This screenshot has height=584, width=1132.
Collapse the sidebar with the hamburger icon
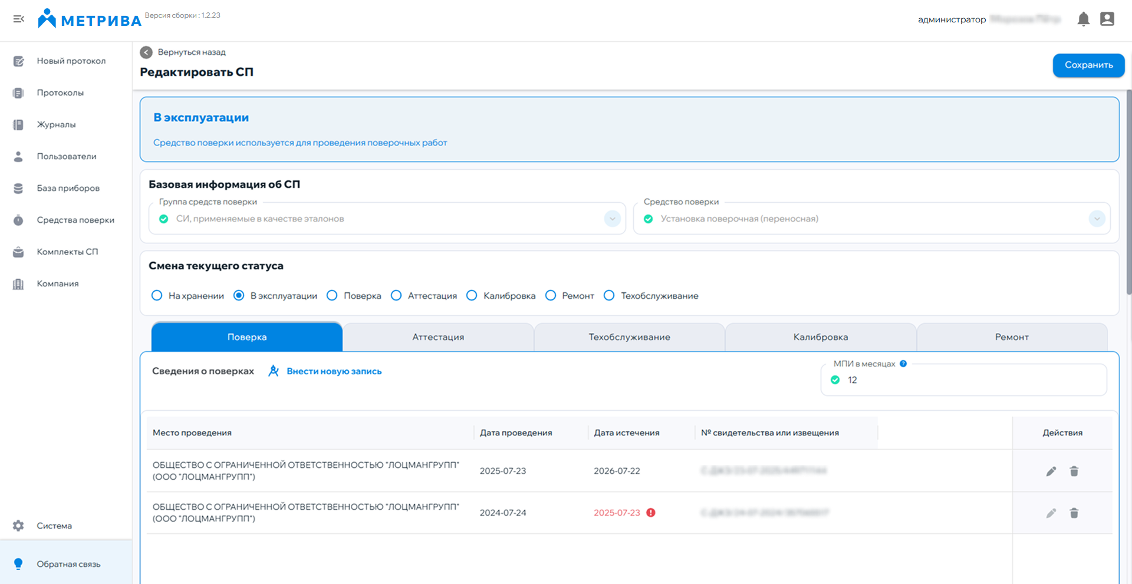coord(19,19)
